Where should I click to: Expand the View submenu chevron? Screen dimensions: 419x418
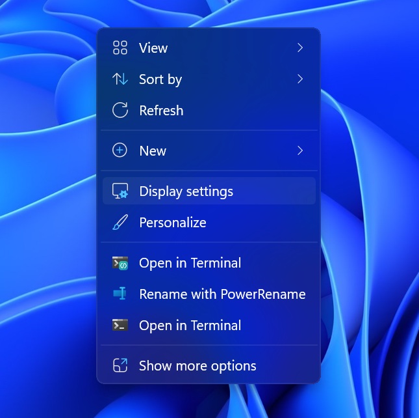click(300, 48)
